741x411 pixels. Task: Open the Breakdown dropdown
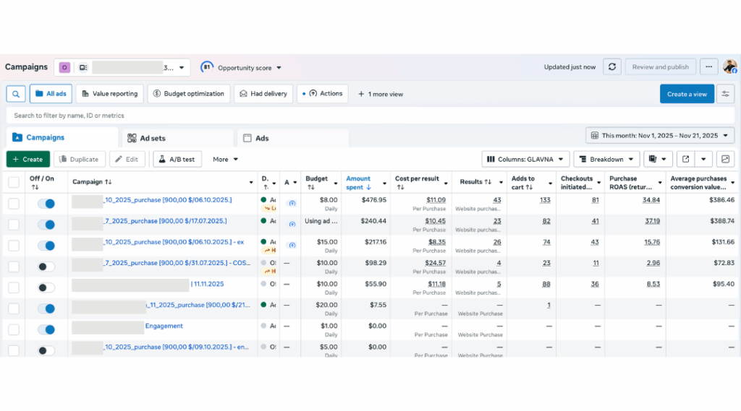coord(608,159)
